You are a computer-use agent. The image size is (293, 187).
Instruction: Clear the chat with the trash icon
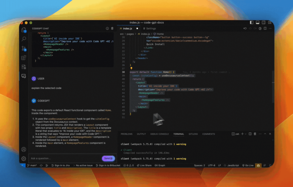click(112, 29)
